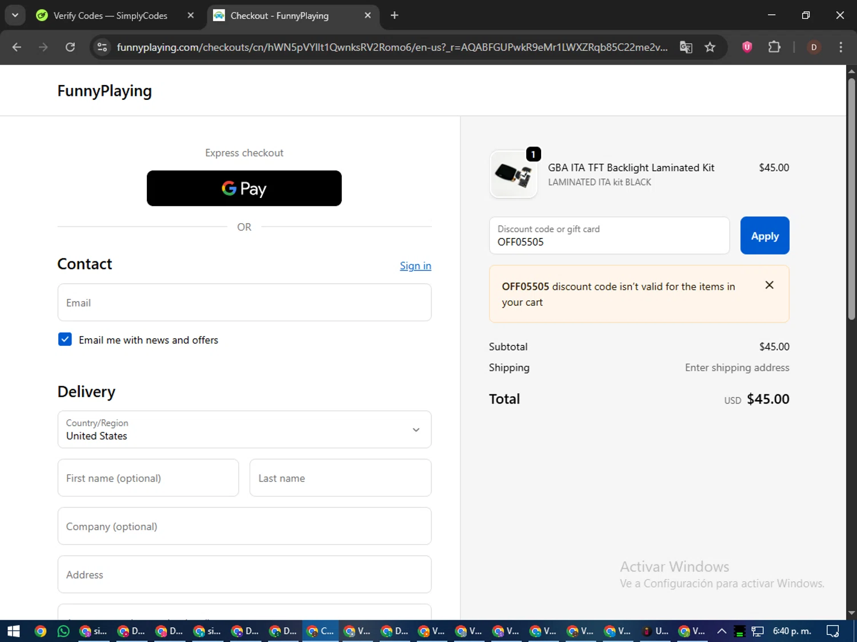Open a new browser tab
The width and height of the screenshot is (857, 642).
tap(394, 15)
